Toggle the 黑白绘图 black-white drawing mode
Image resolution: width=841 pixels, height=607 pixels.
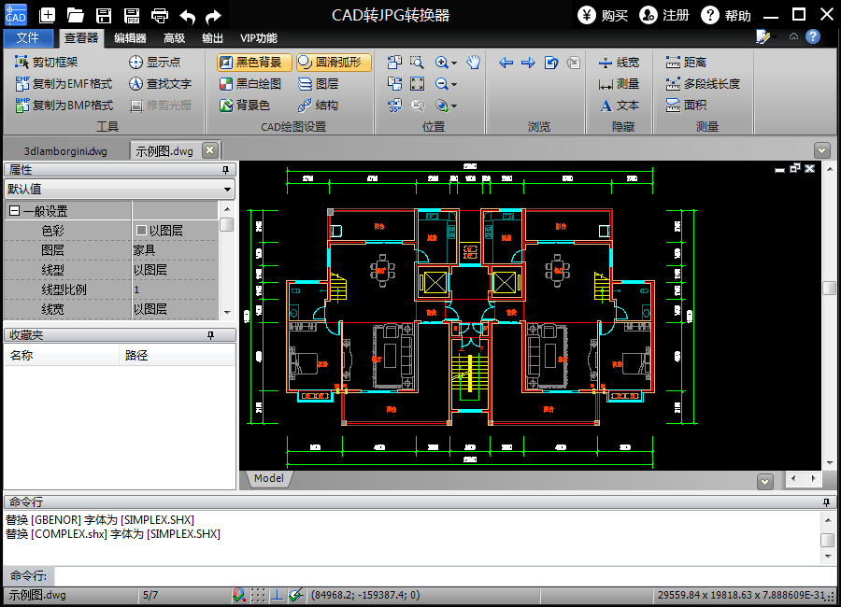[x=249, y=84]
